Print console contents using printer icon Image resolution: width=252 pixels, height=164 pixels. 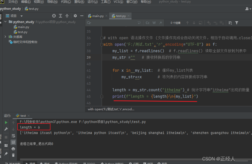tap(13, 148)
